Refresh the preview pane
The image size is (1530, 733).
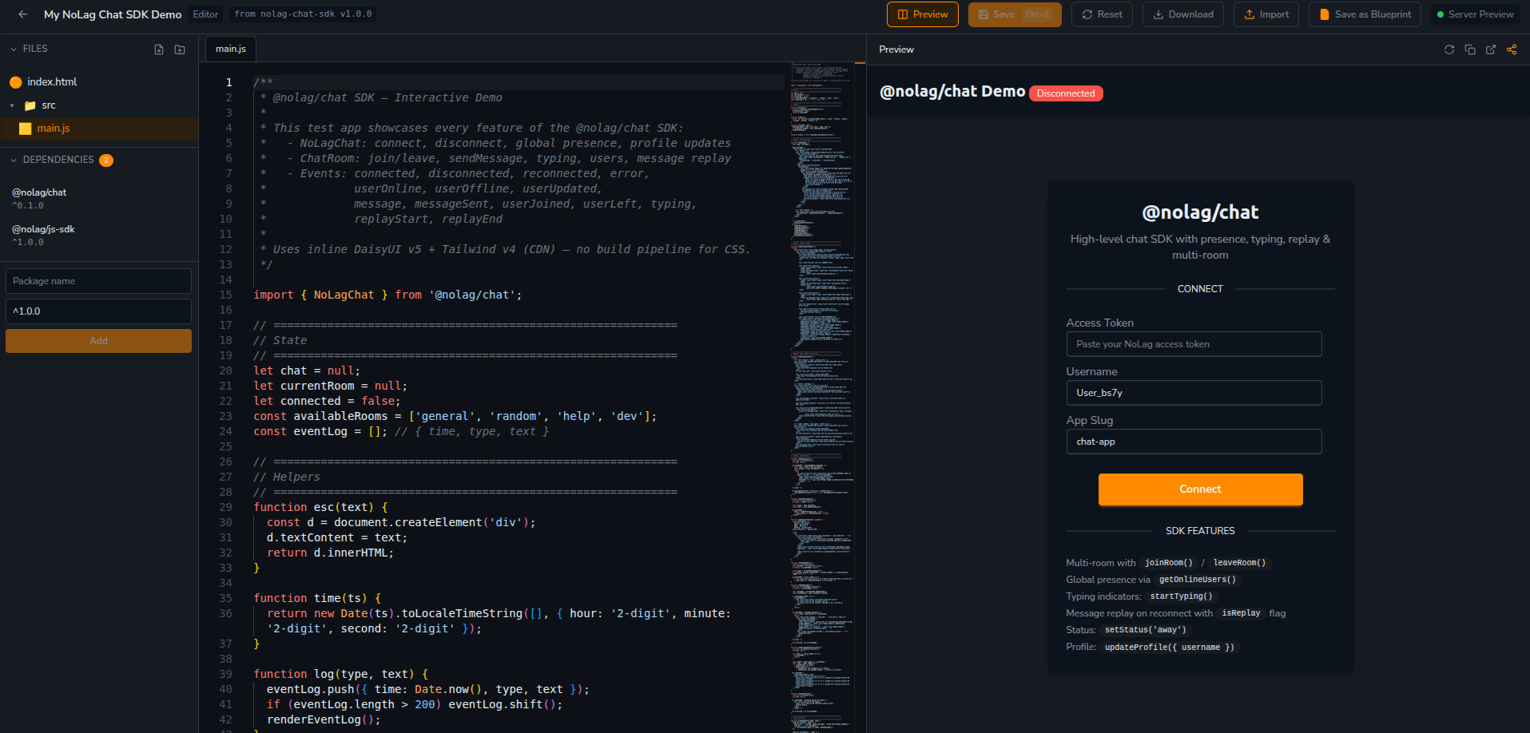[1449, 50]
